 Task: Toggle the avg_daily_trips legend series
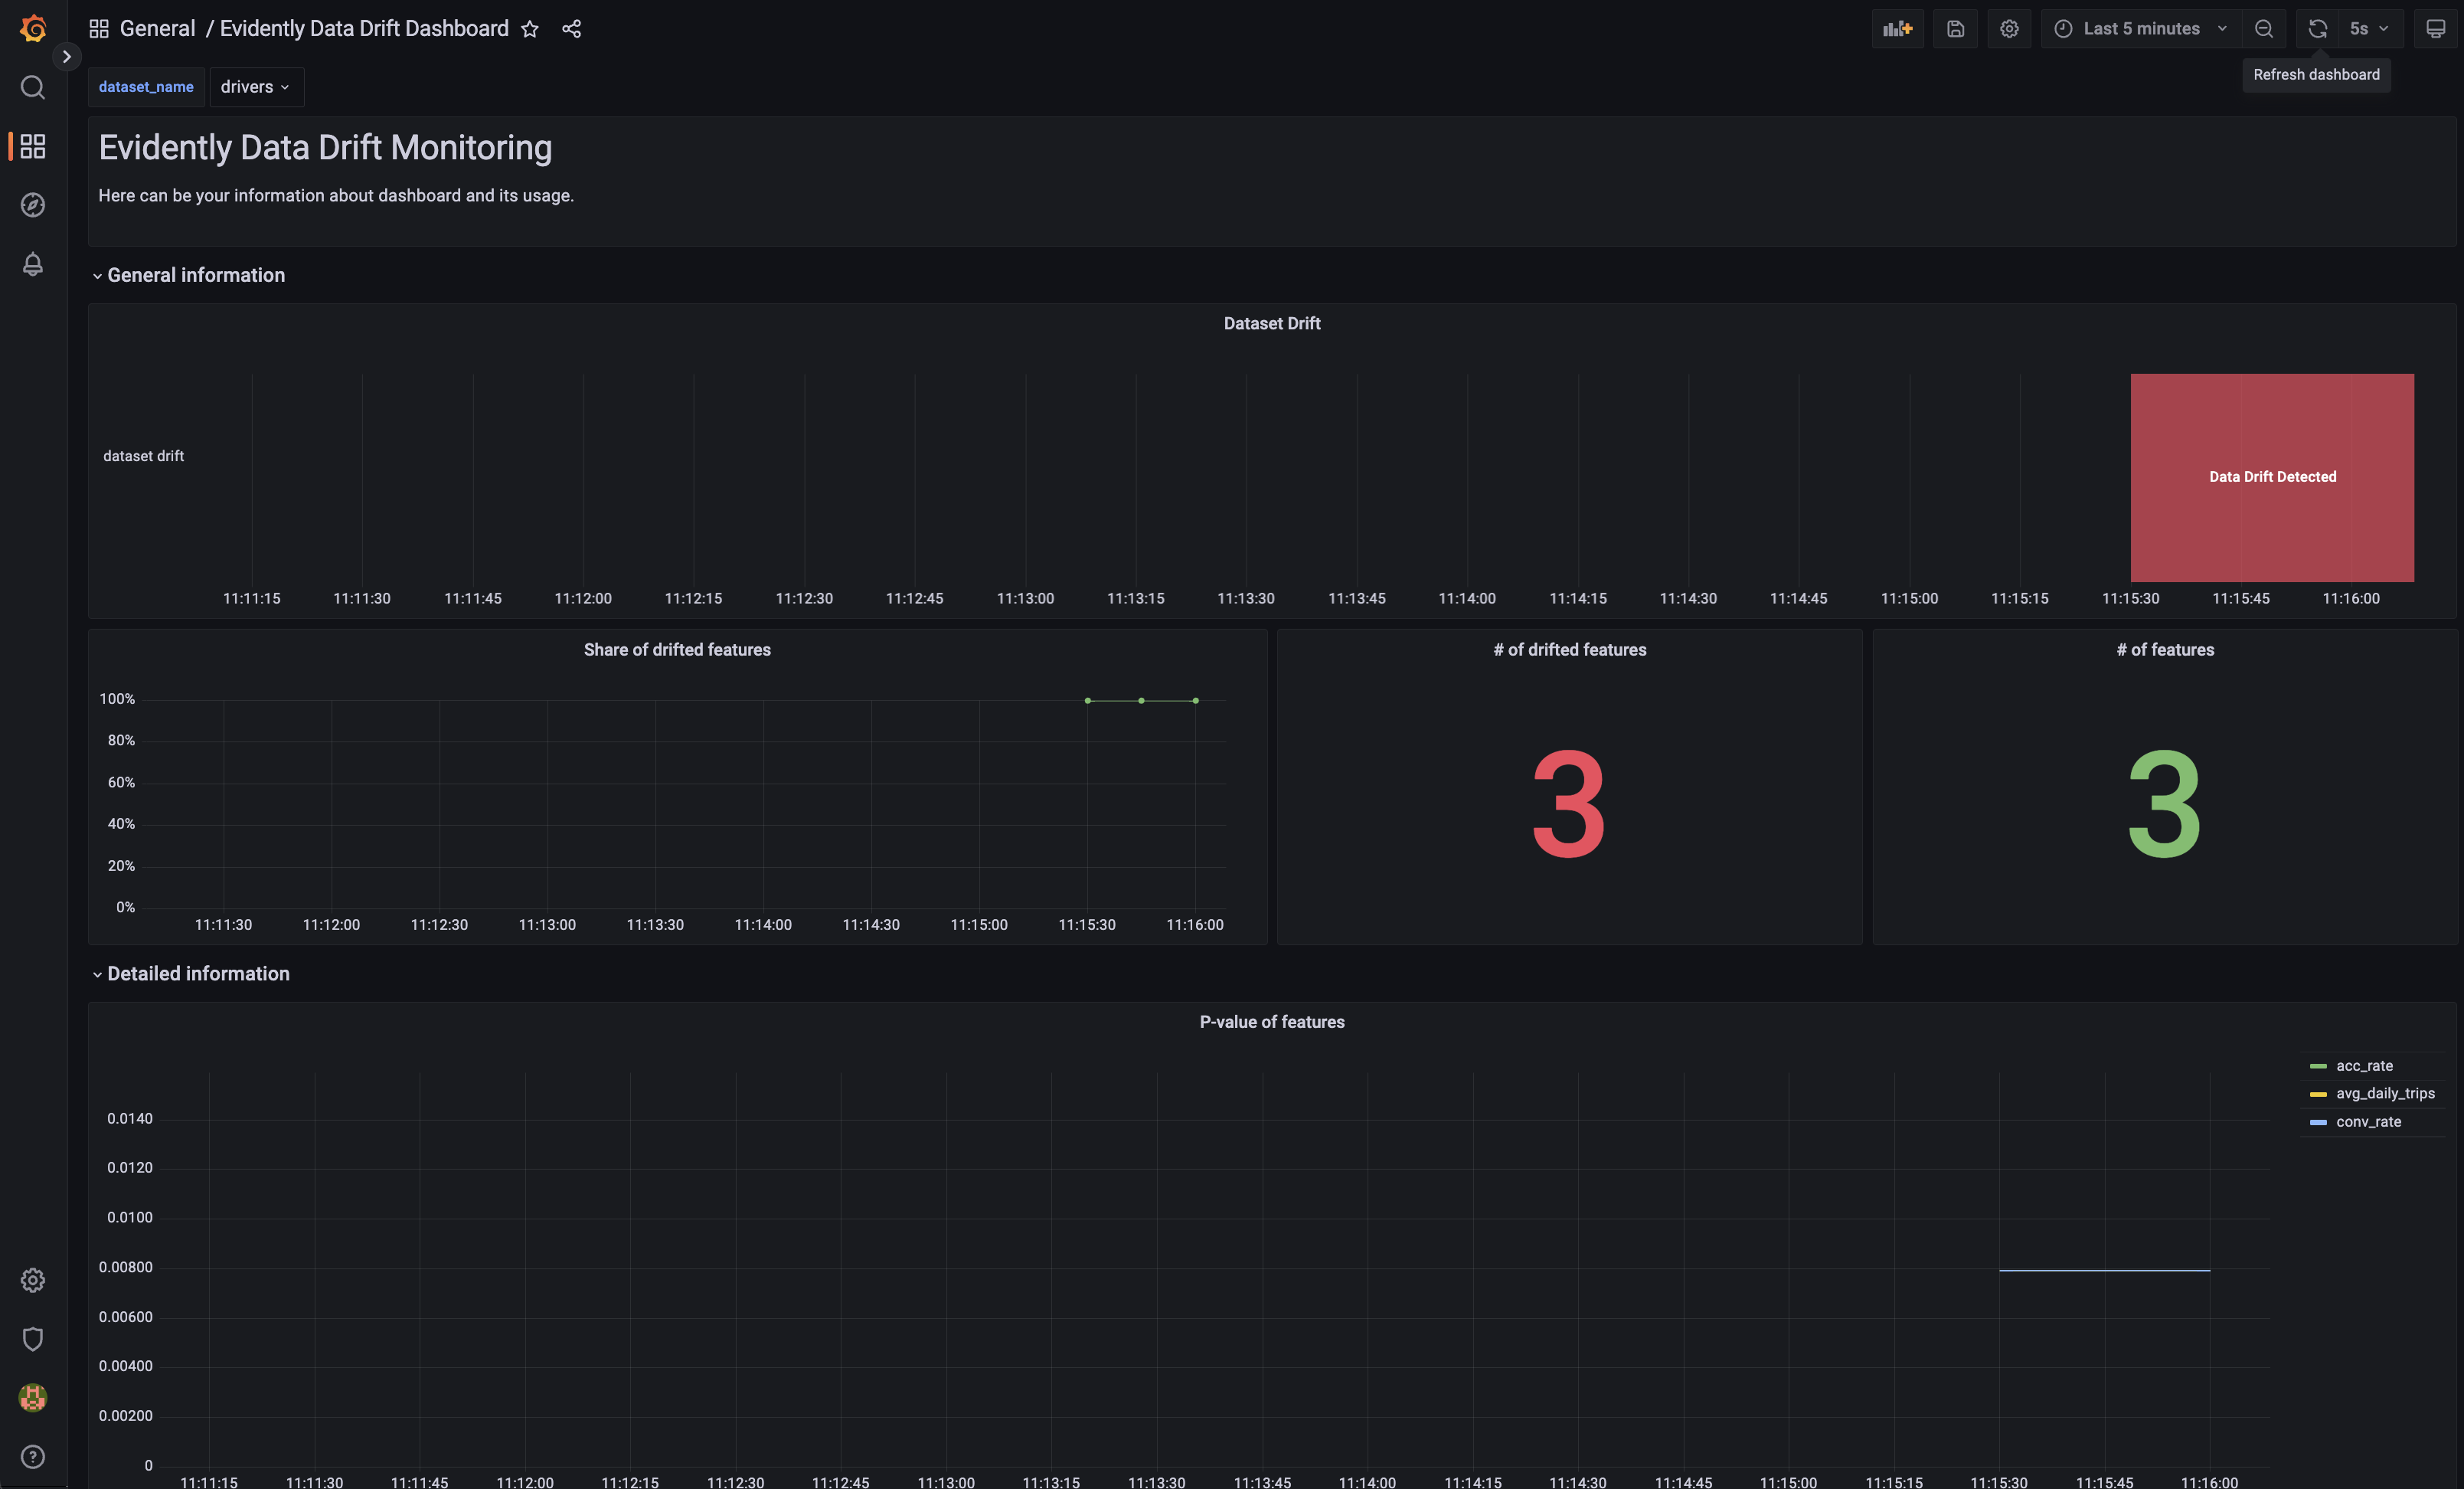2385,1094
